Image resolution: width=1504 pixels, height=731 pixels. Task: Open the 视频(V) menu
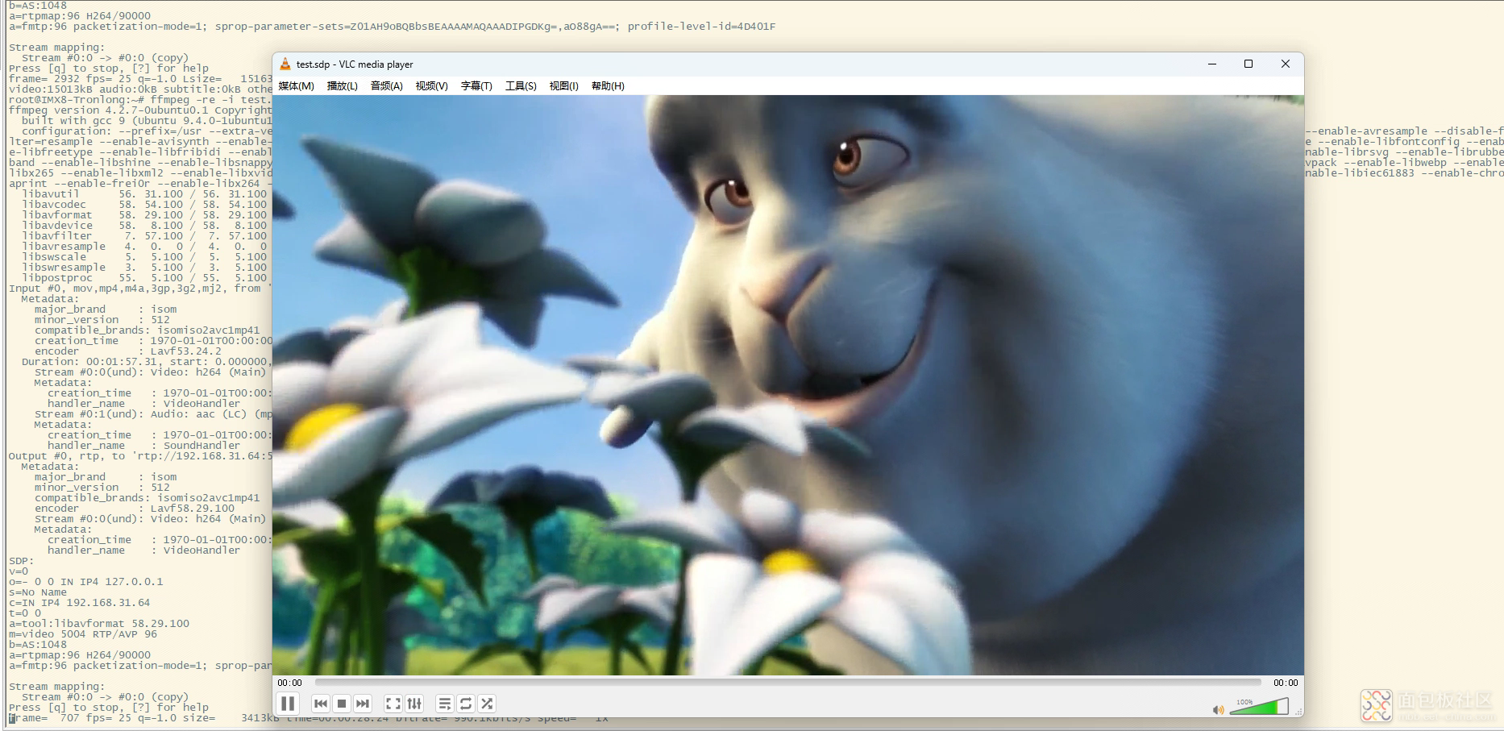tap(431, 86)
